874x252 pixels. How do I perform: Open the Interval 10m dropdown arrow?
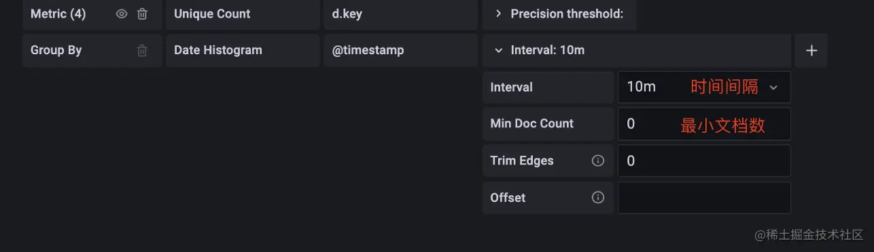[x=773, y=87]
